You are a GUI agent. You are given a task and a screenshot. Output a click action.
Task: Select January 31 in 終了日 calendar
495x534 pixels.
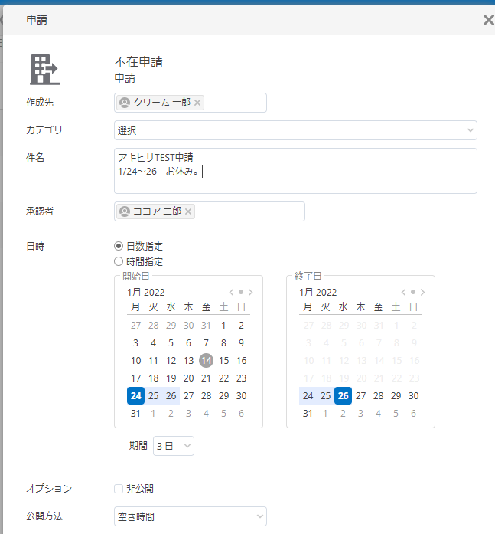308,414
